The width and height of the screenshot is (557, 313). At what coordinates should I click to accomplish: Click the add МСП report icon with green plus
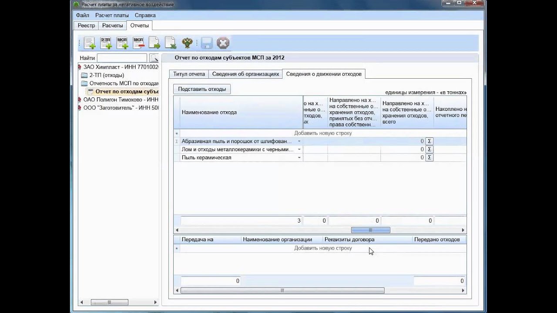pos(122,43)
